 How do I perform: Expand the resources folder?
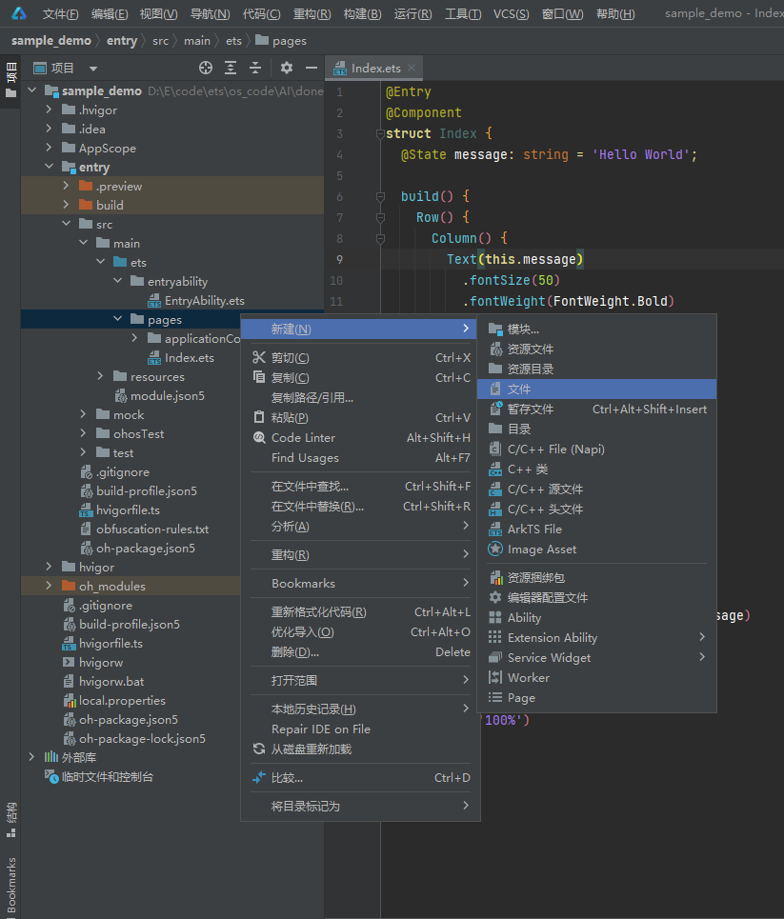tap(100, 376)
